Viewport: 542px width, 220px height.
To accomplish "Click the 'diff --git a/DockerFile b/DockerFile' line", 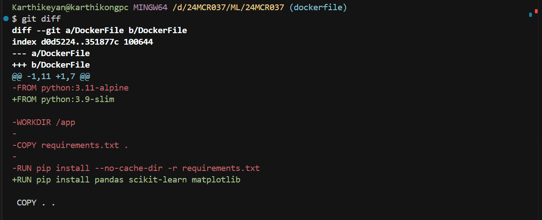I will [x=99, y=30].
